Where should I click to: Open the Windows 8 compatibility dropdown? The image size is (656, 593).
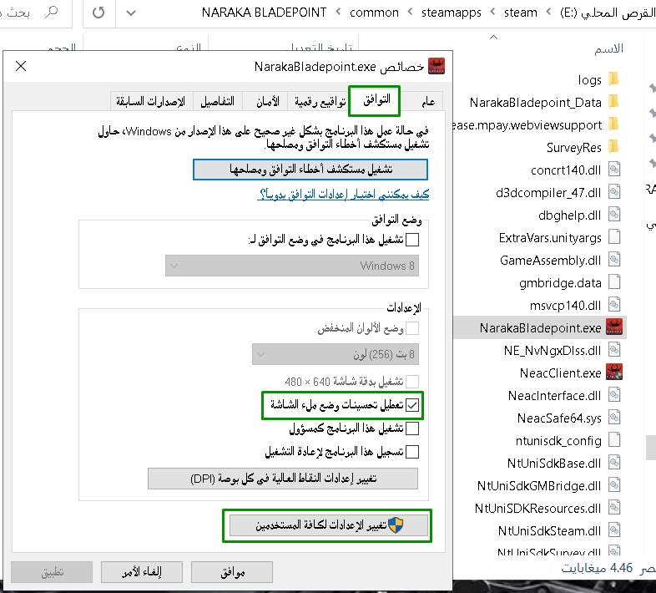point(292,266)
